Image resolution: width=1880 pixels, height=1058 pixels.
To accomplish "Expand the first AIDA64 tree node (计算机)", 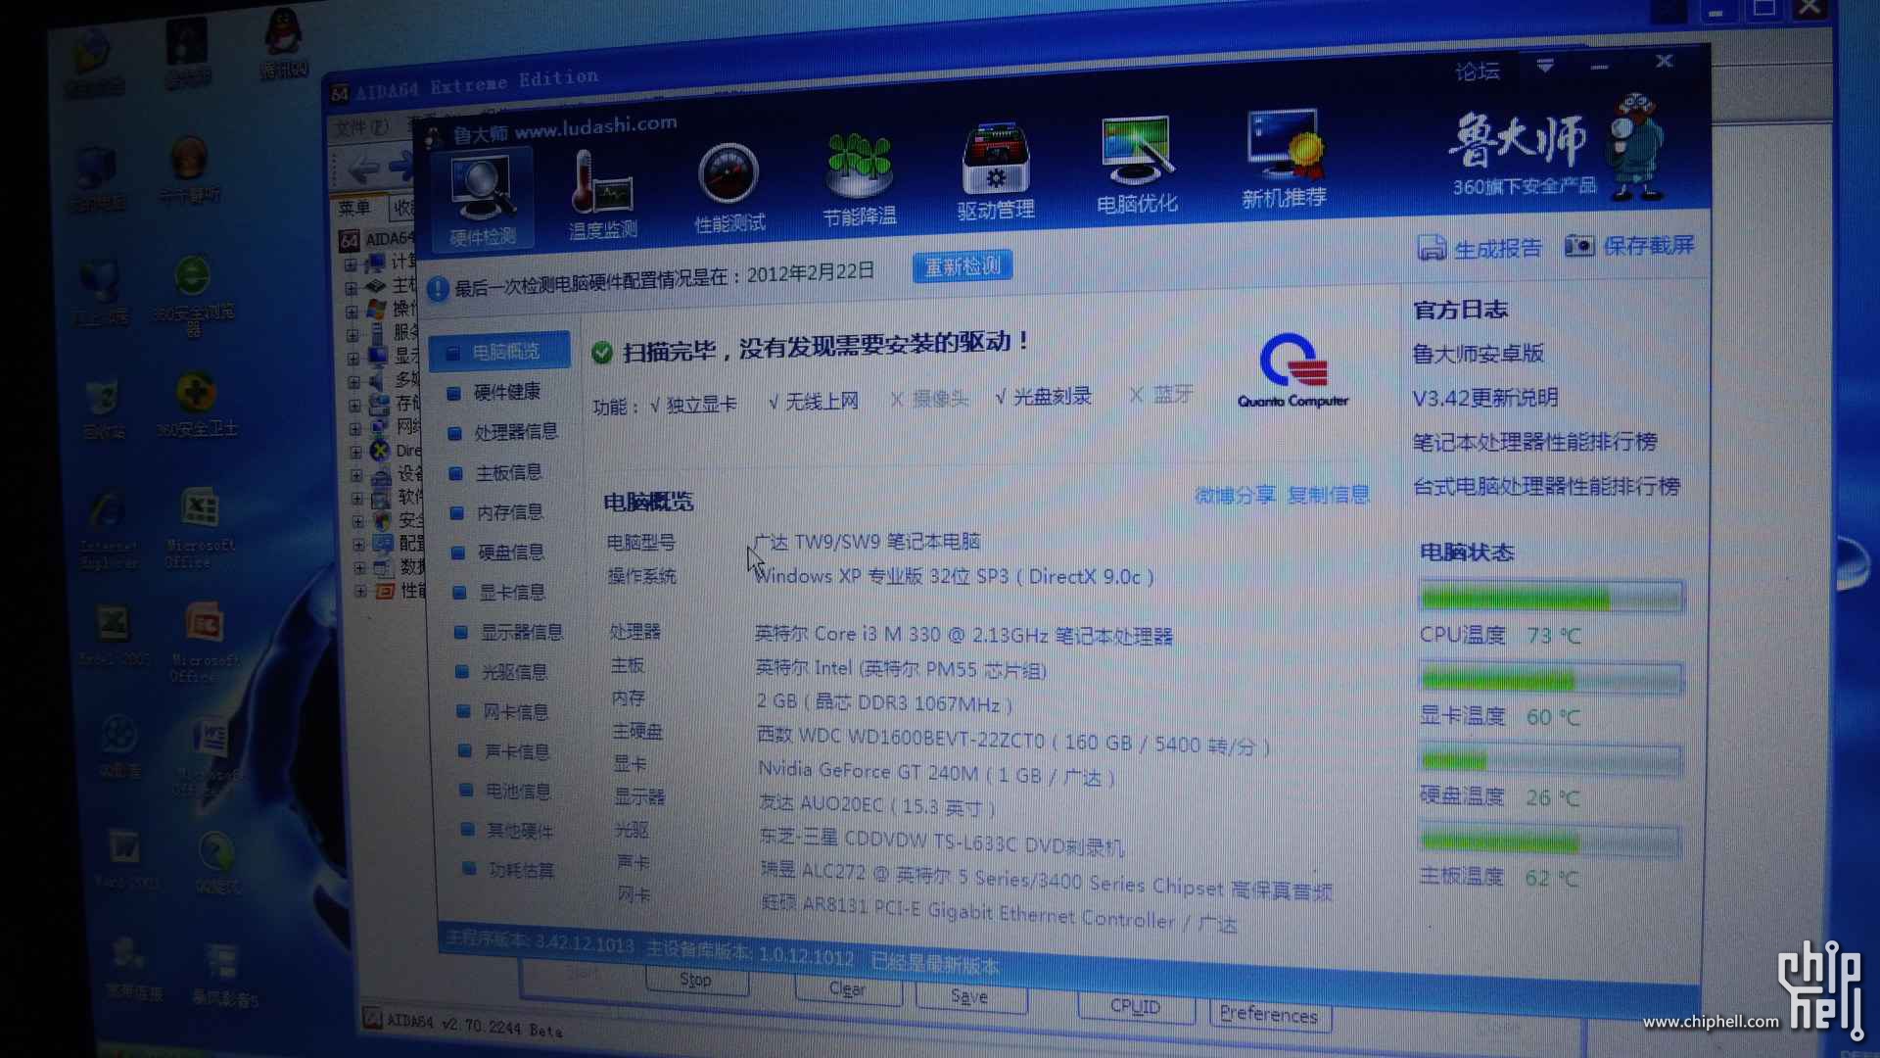I will 350,264.
